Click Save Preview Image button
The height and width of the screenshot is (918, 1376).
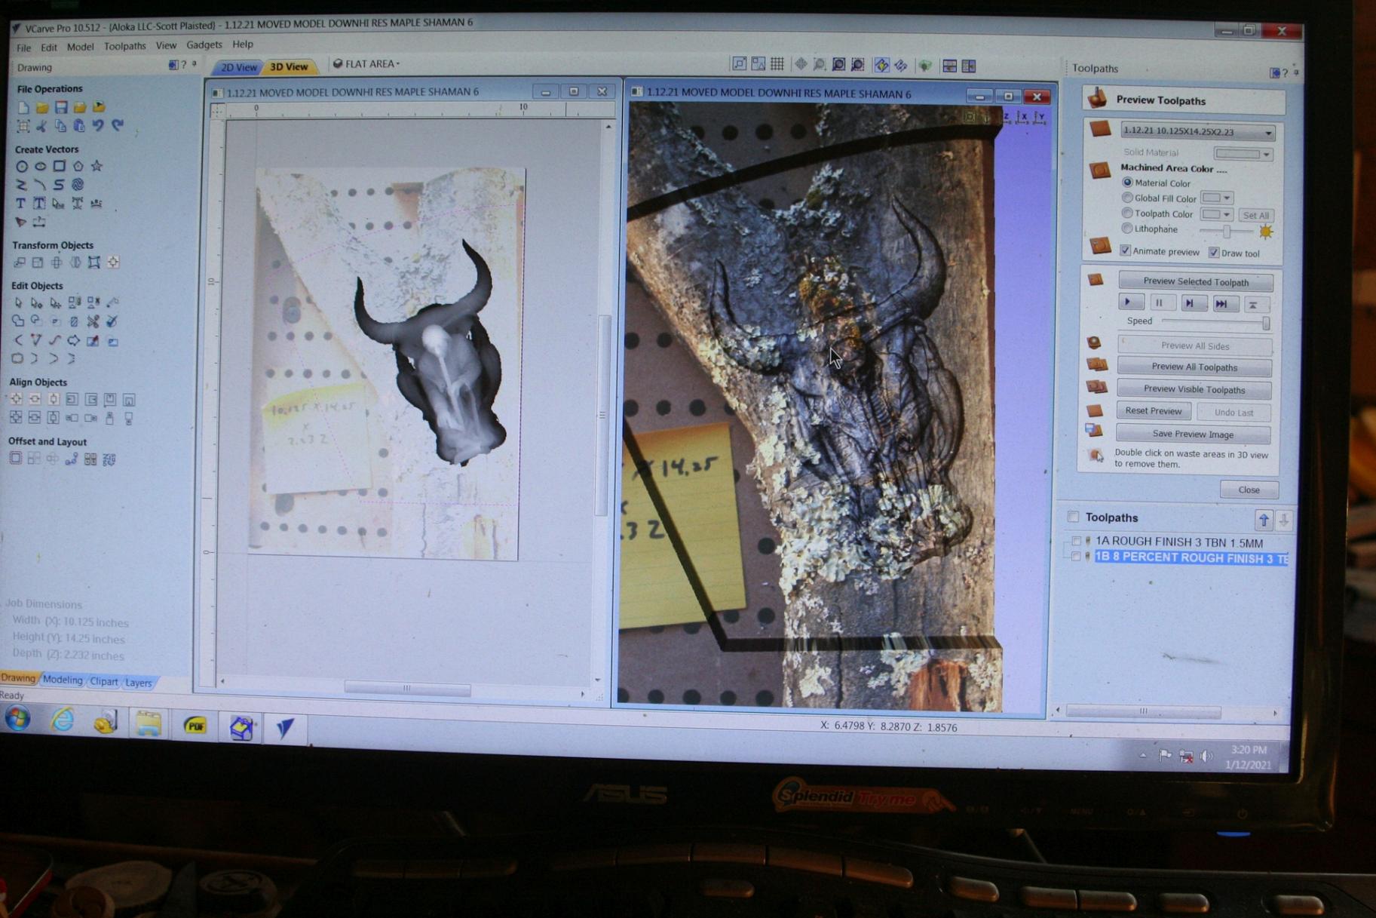[x=1193, y=434]
